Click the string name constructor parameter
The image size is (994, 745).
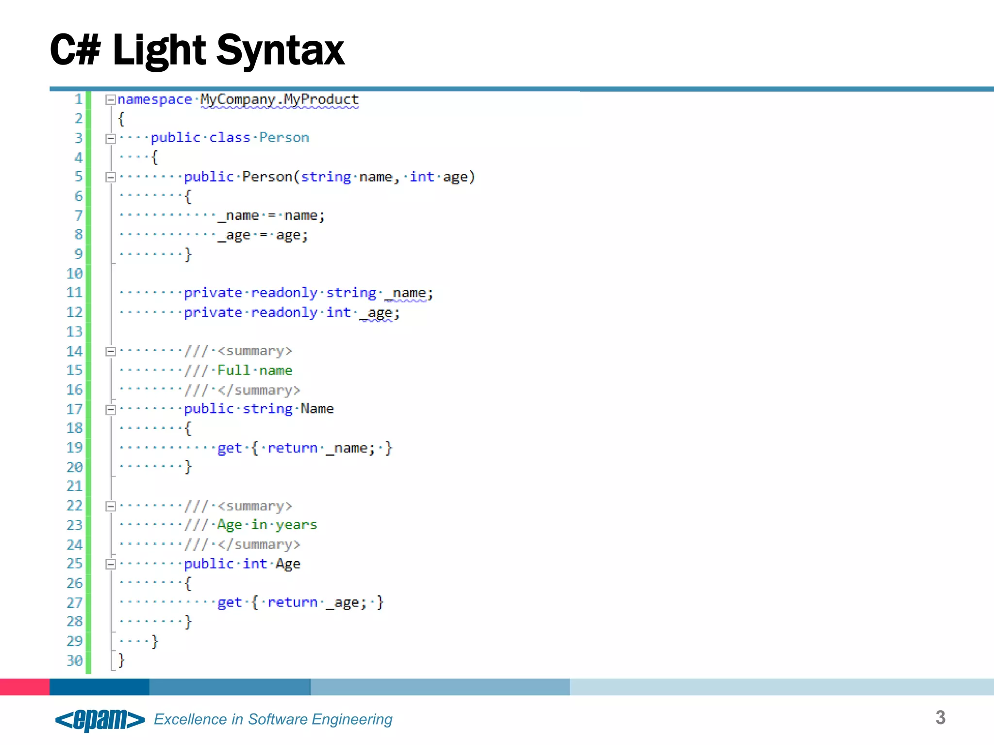[x=347, y=177]
